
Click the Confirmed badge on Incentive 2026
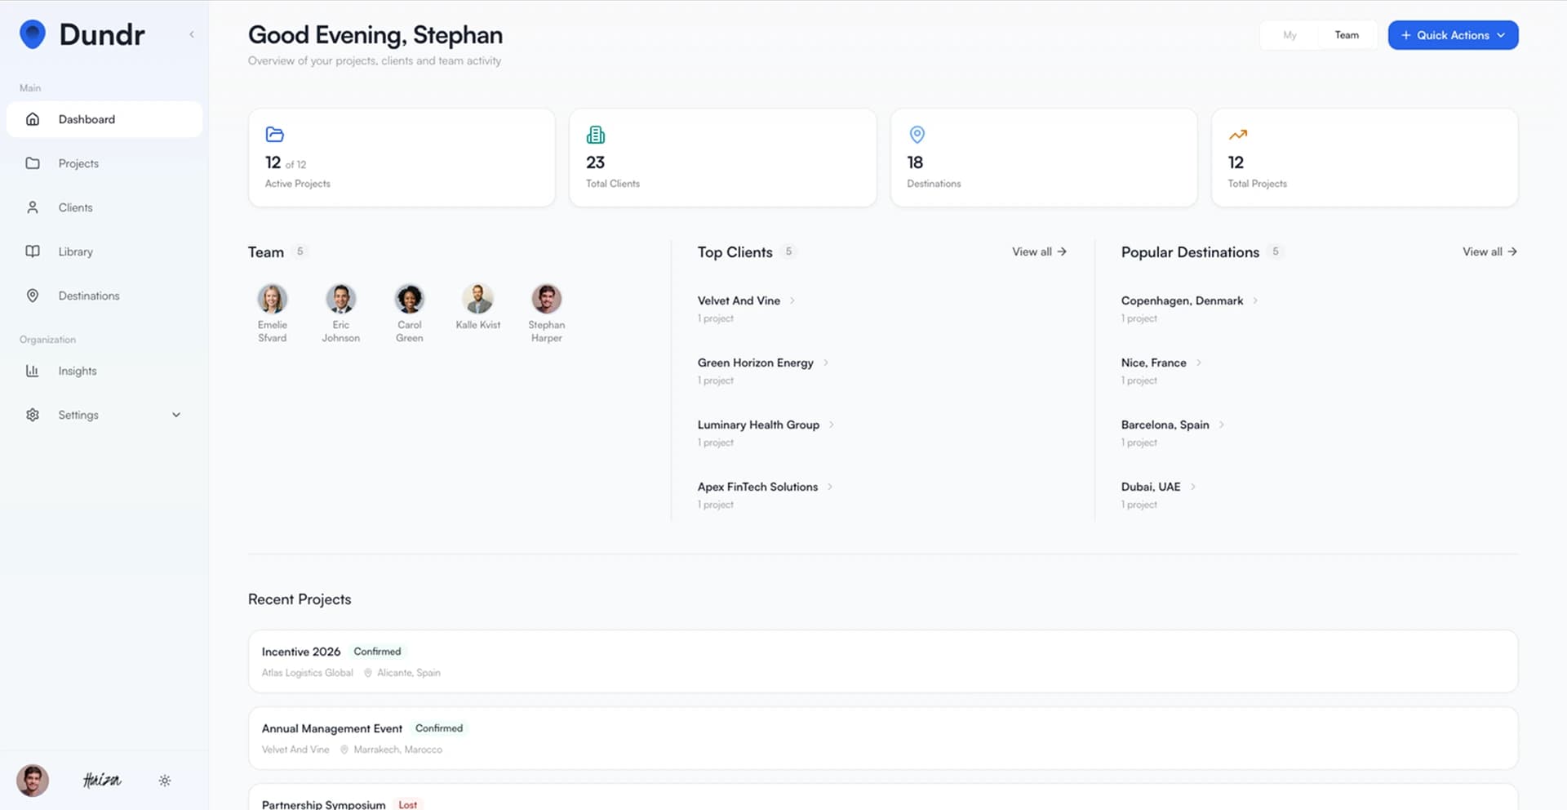(377, 652)
